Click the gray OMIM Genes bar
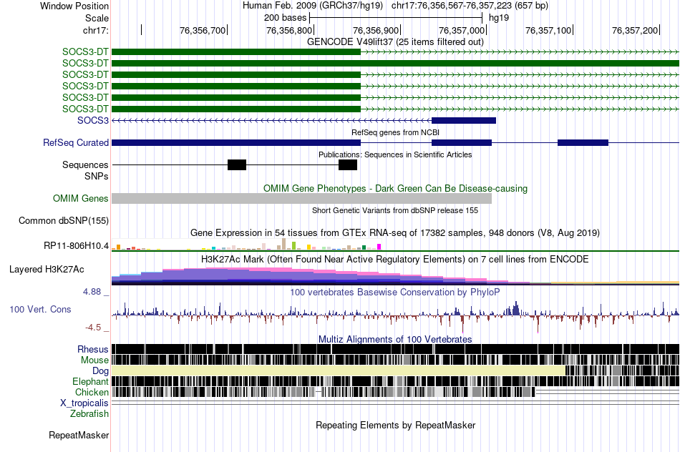The width and height of the screenshot is (680, 452). coord(302,199)
